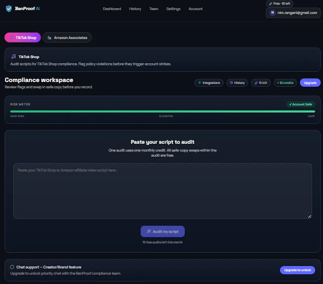
Task: Focus the script paste text area
Action: (x=163, y=191)
